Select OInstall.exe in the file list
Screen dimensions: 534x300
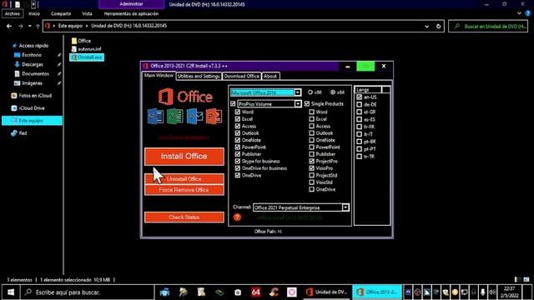click(87, 57)
